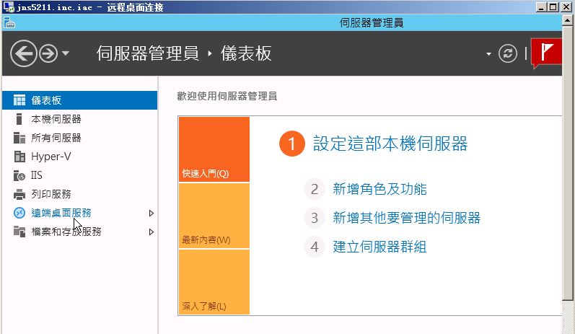This screenshot has height=334, width=575.
Task: Expand the 檔案和存放服務 submenu arrow
Action: pos(151,232)
